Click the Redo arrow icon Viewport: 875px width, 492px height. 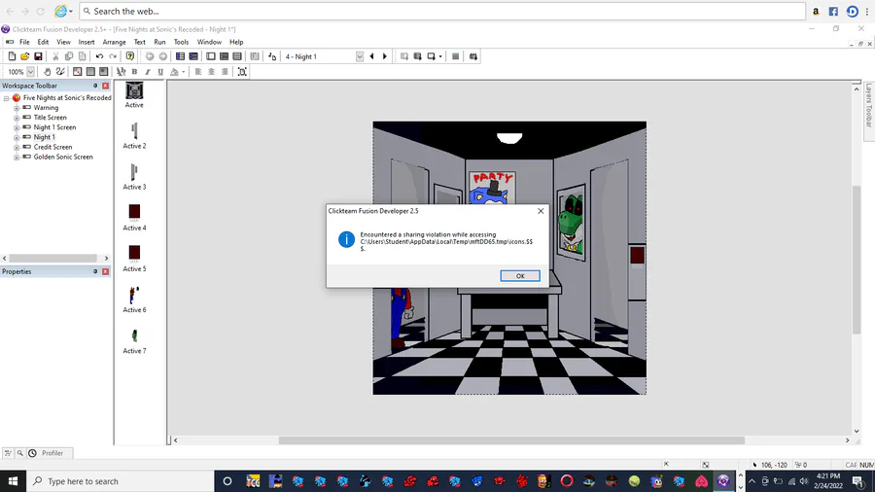(113, 56)
